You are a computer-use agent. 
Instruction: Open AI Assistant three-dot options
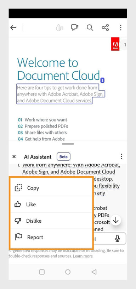pyautogui.click(x=121, y=157)
